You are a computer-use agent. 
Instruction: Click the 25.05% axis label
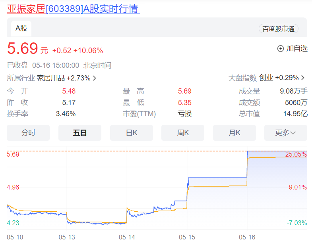point(296,154)
